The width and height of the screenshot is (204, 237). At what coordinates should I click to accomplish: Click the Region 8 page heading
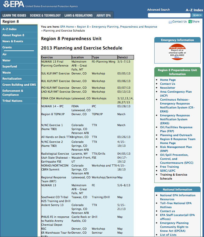tap(11, 22)
